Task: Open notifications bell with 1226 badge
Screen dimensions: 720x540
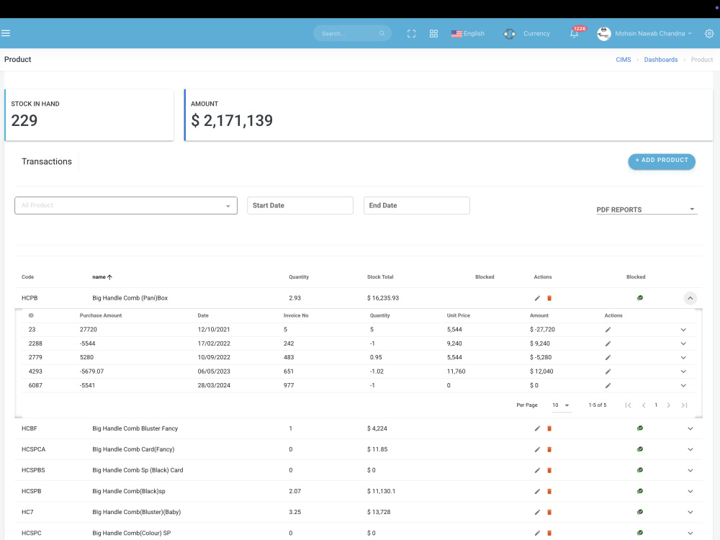Action: [574, 34]
